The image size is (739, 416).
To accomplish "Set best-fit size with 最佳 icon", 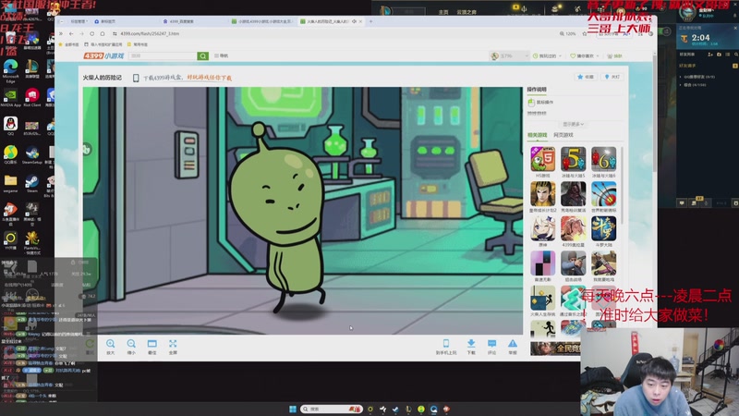I will (x=151, y=347).
